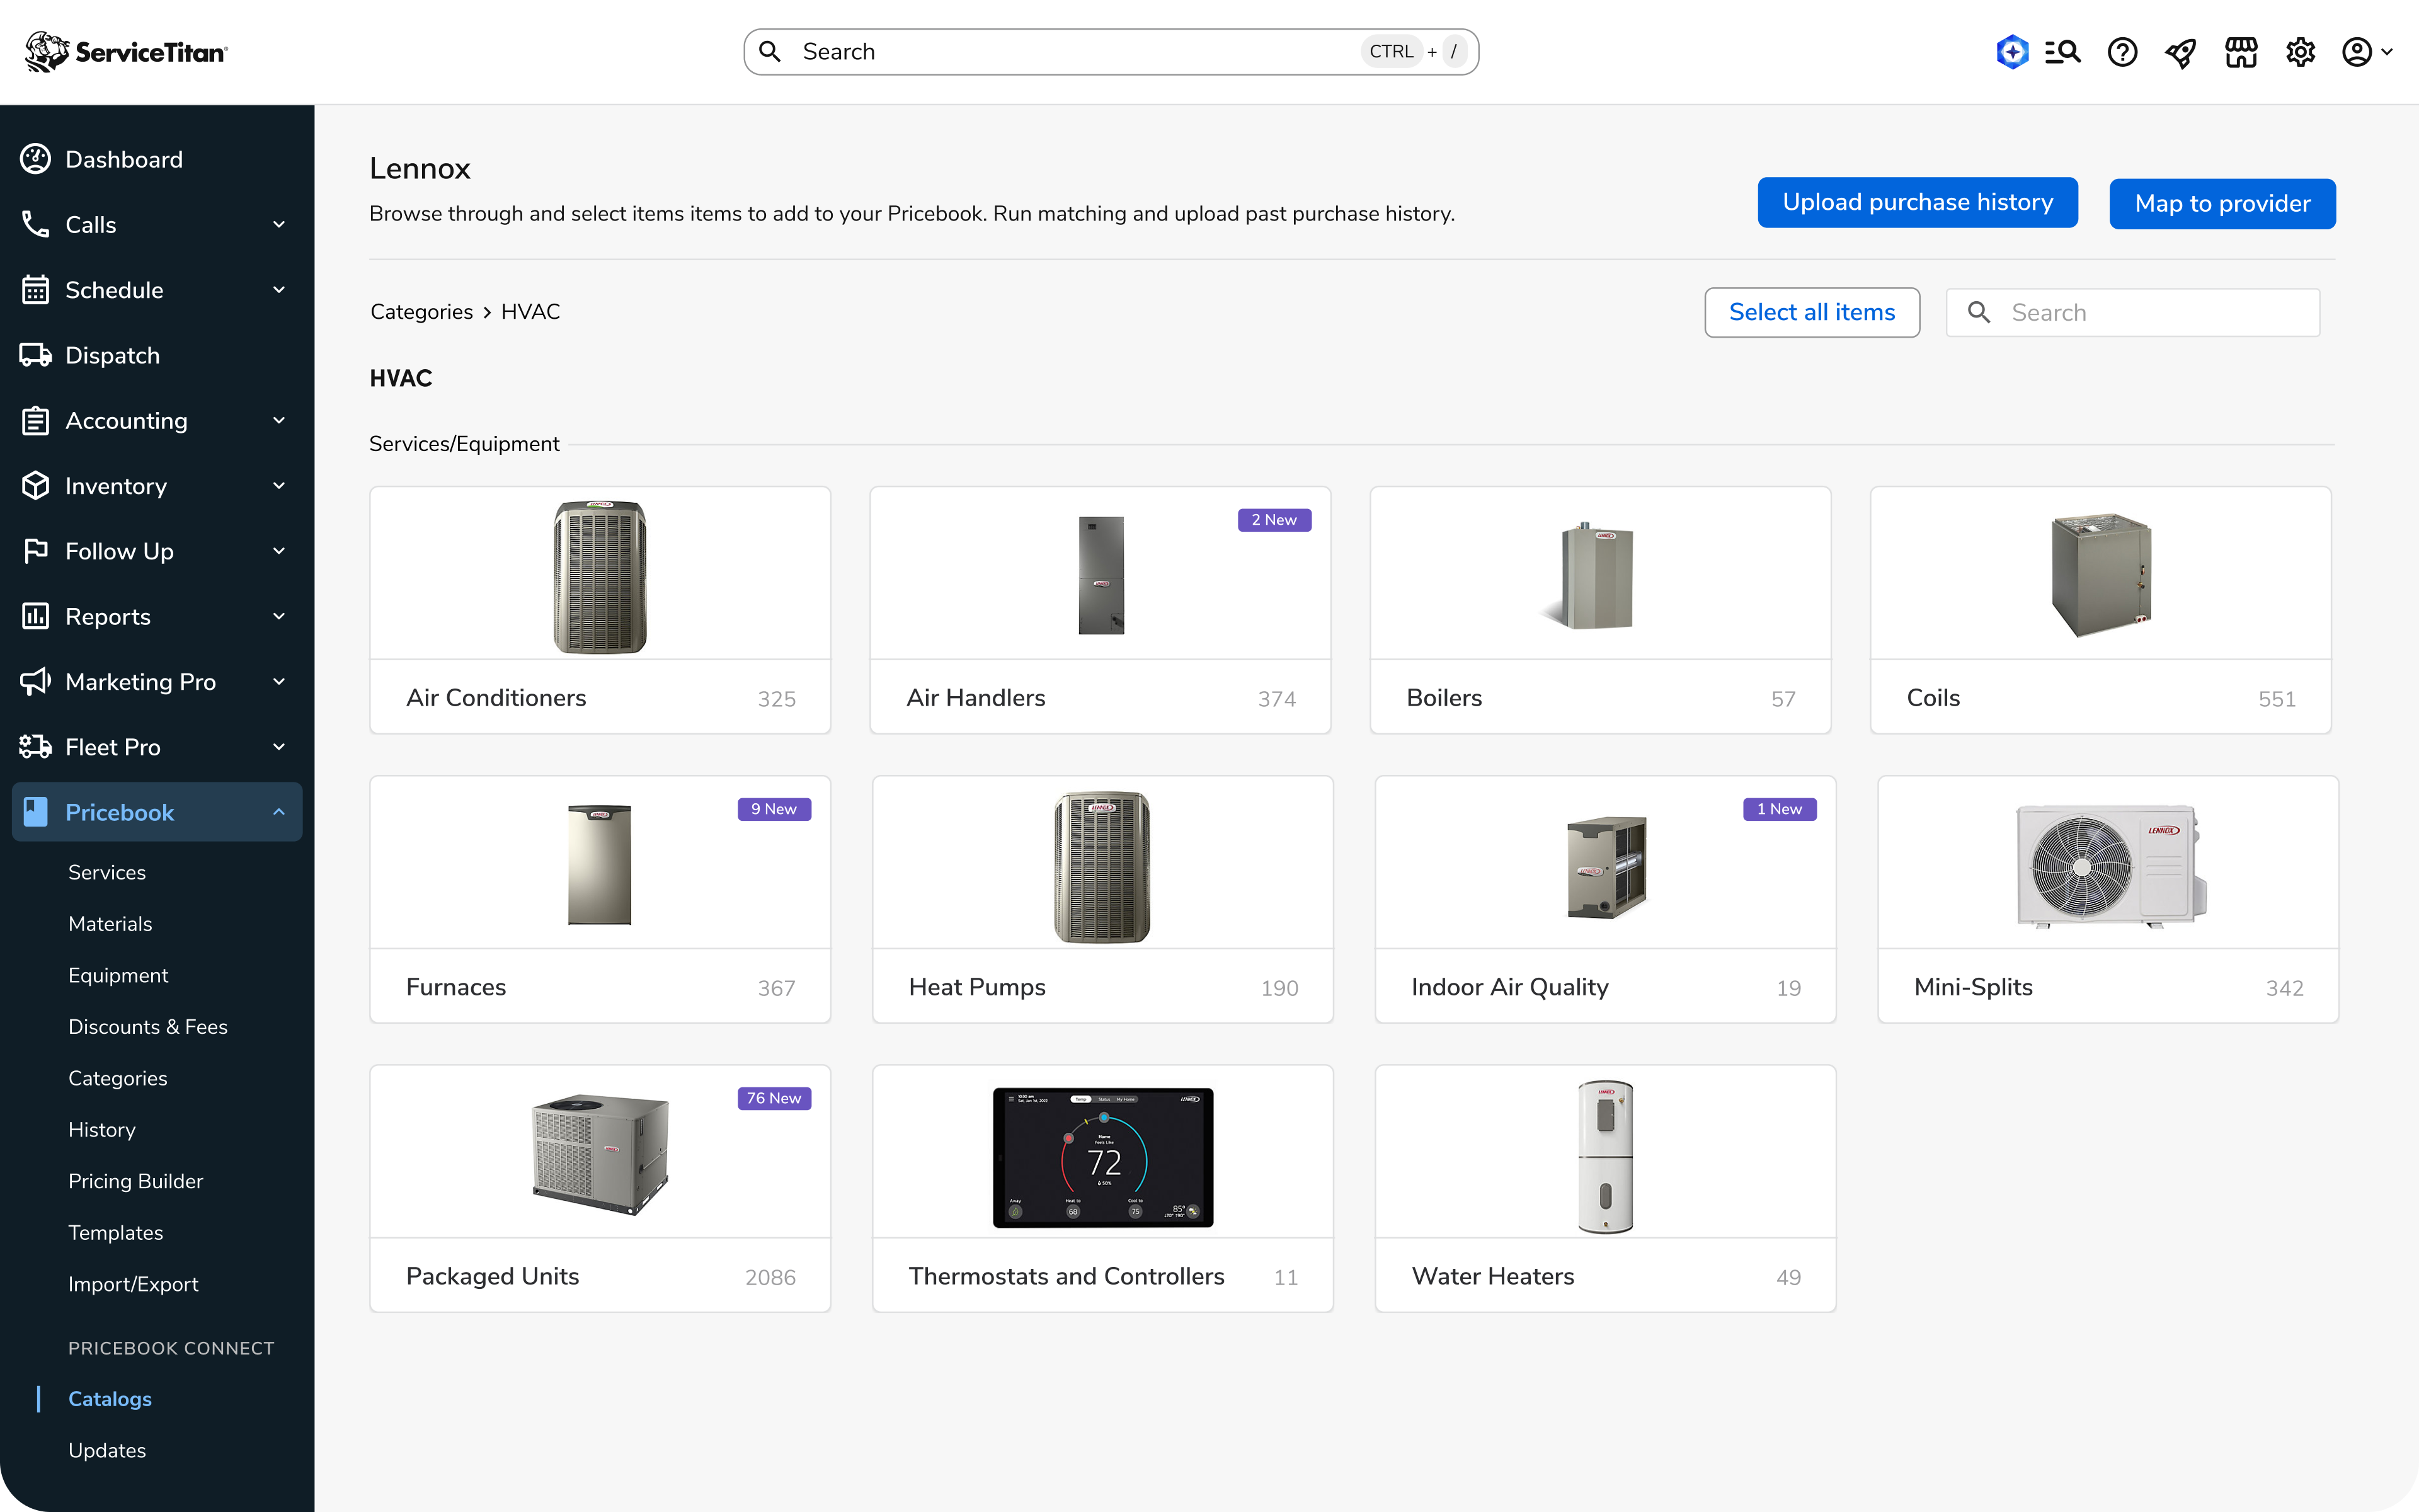Screen dimensions: 2419x1512
Task: Focus the catalog Search field
Action: [x=2132, y=313]
